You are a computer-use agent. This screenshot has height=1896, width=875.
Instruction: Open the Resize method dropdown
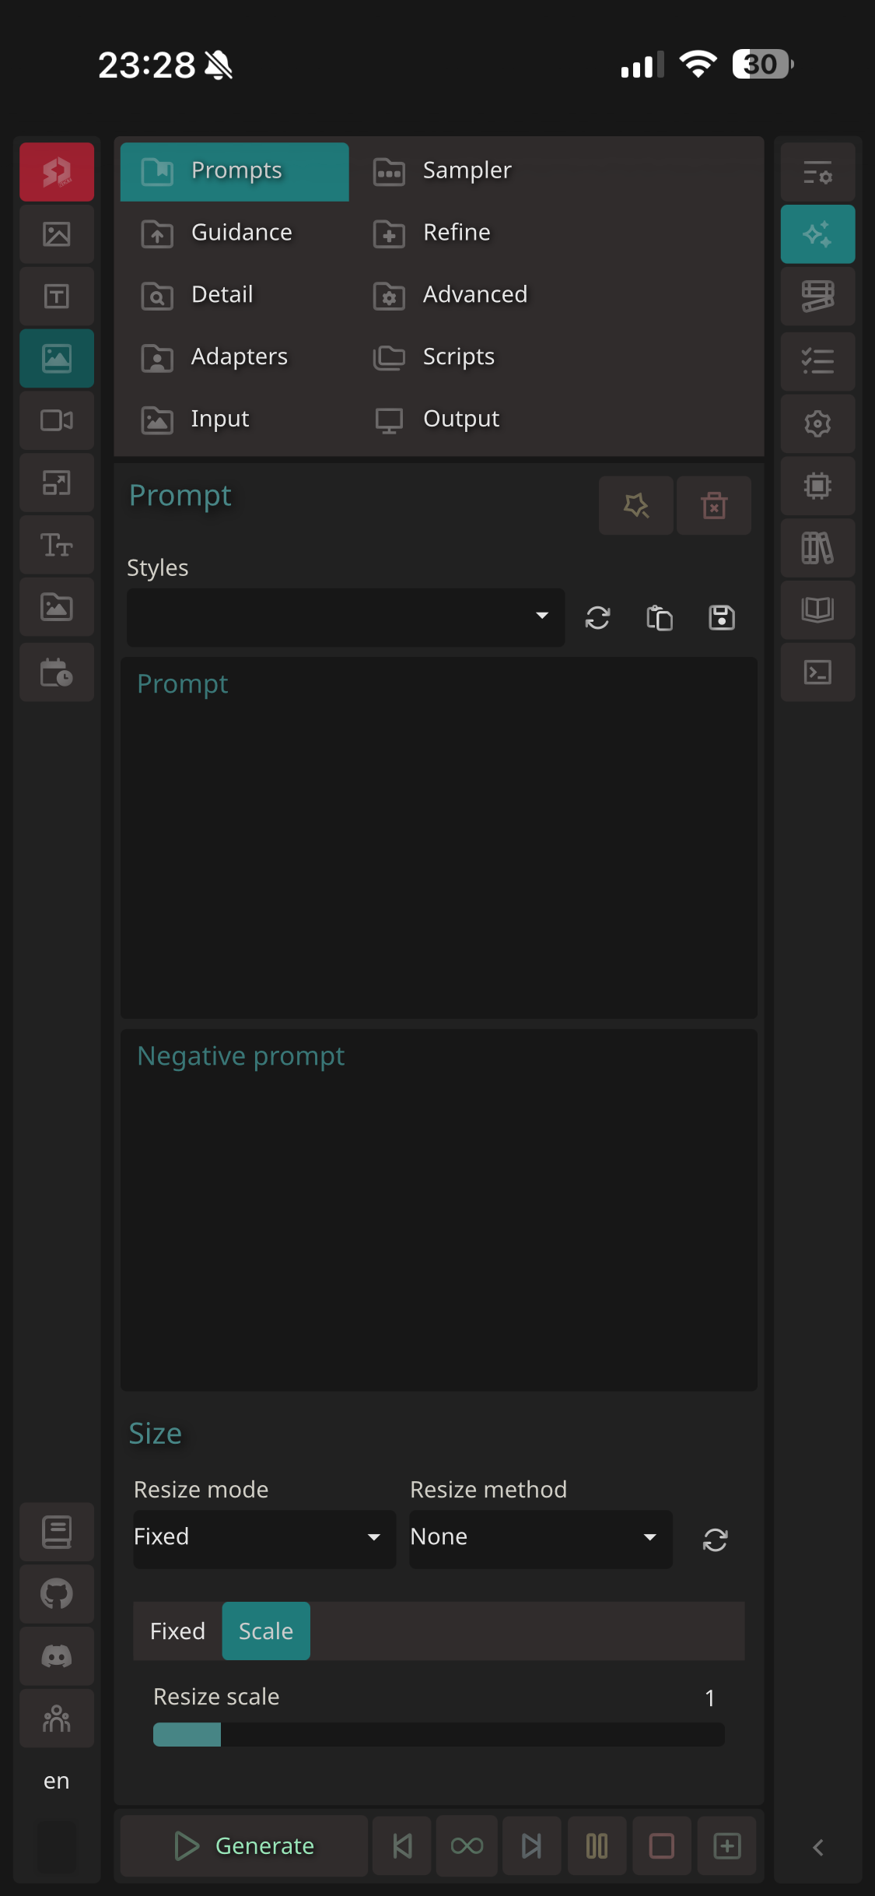[x=540, y=1537]
